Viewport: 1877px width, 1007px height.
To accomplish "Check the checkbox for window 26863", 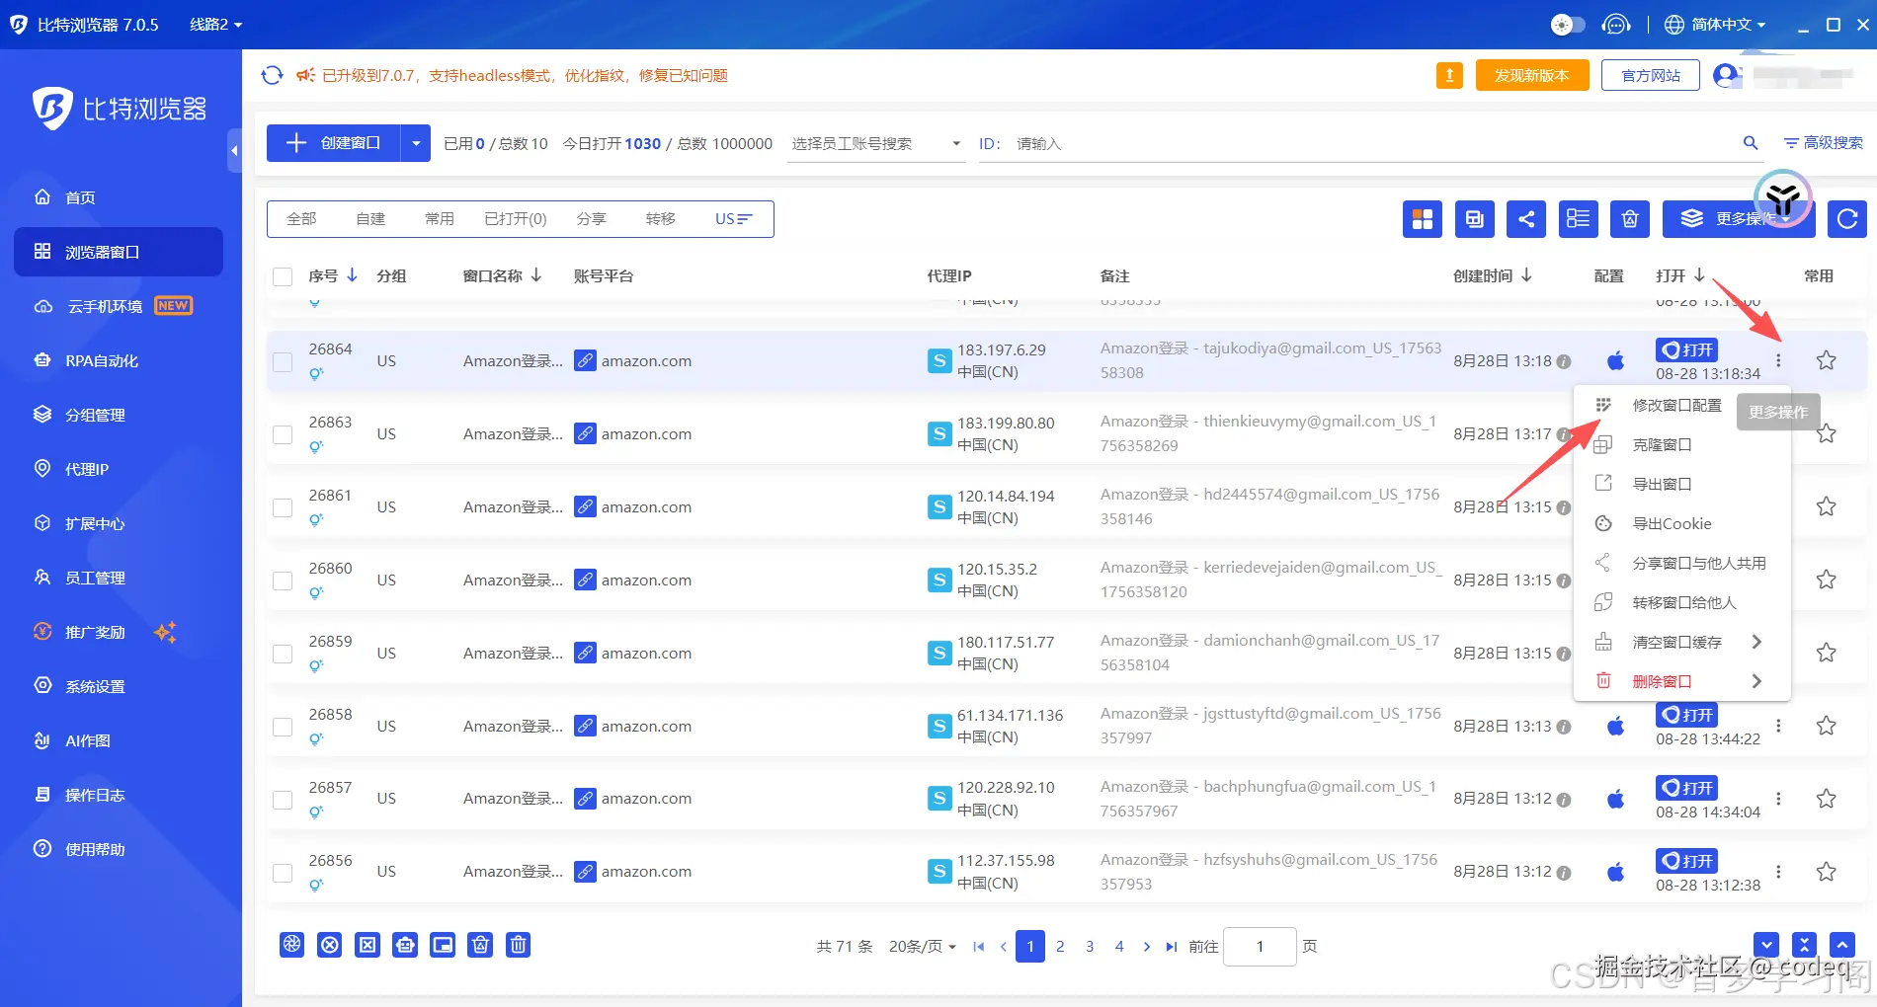I will click(x=283, y=434).
